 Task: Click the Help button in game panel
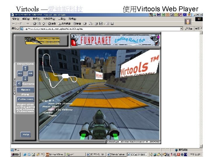pos(26,134)
